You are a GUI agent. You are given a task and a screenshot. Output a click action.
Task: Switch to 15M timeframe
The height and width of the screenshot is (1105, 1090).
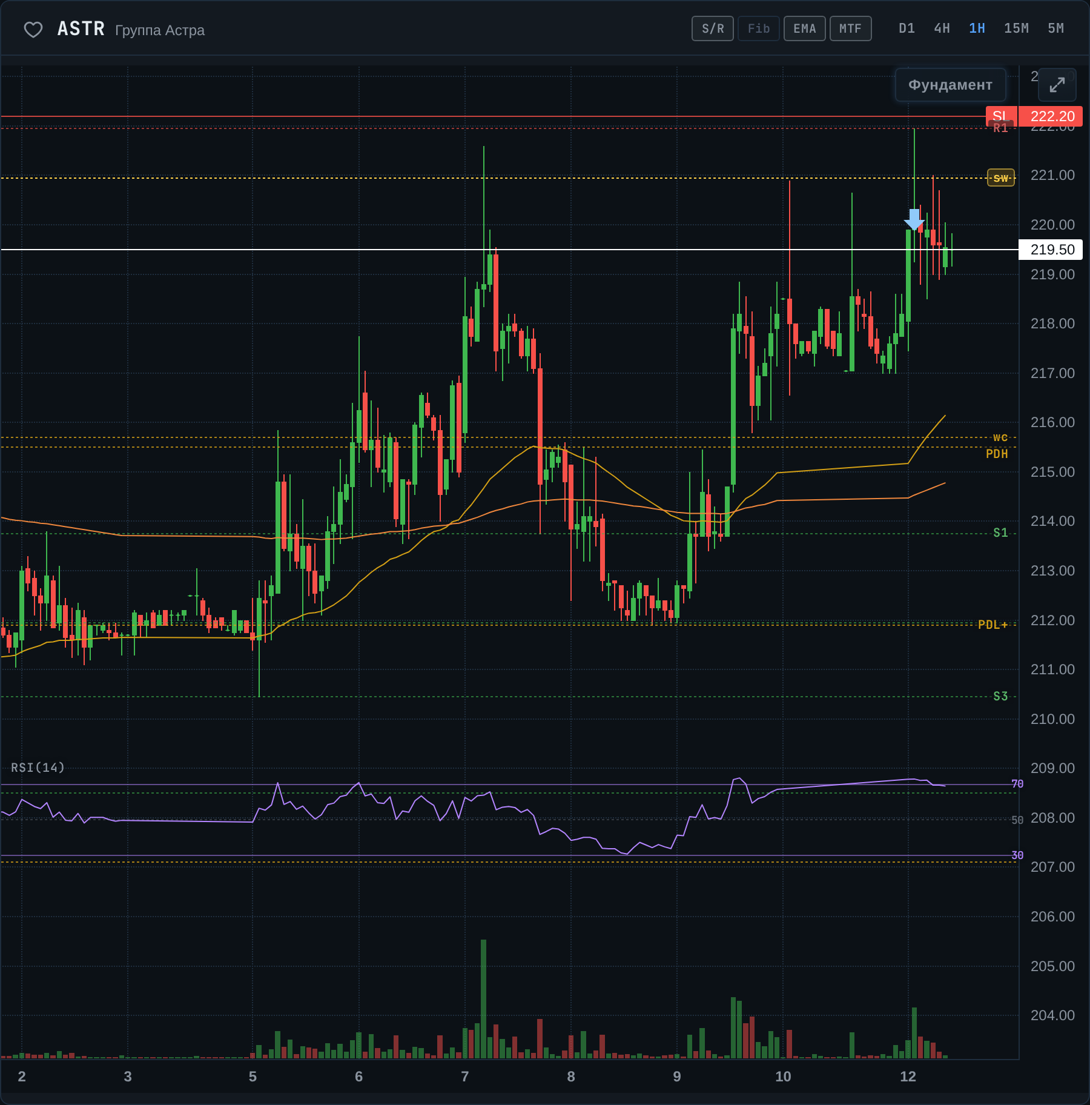(x=1016, y=28)
